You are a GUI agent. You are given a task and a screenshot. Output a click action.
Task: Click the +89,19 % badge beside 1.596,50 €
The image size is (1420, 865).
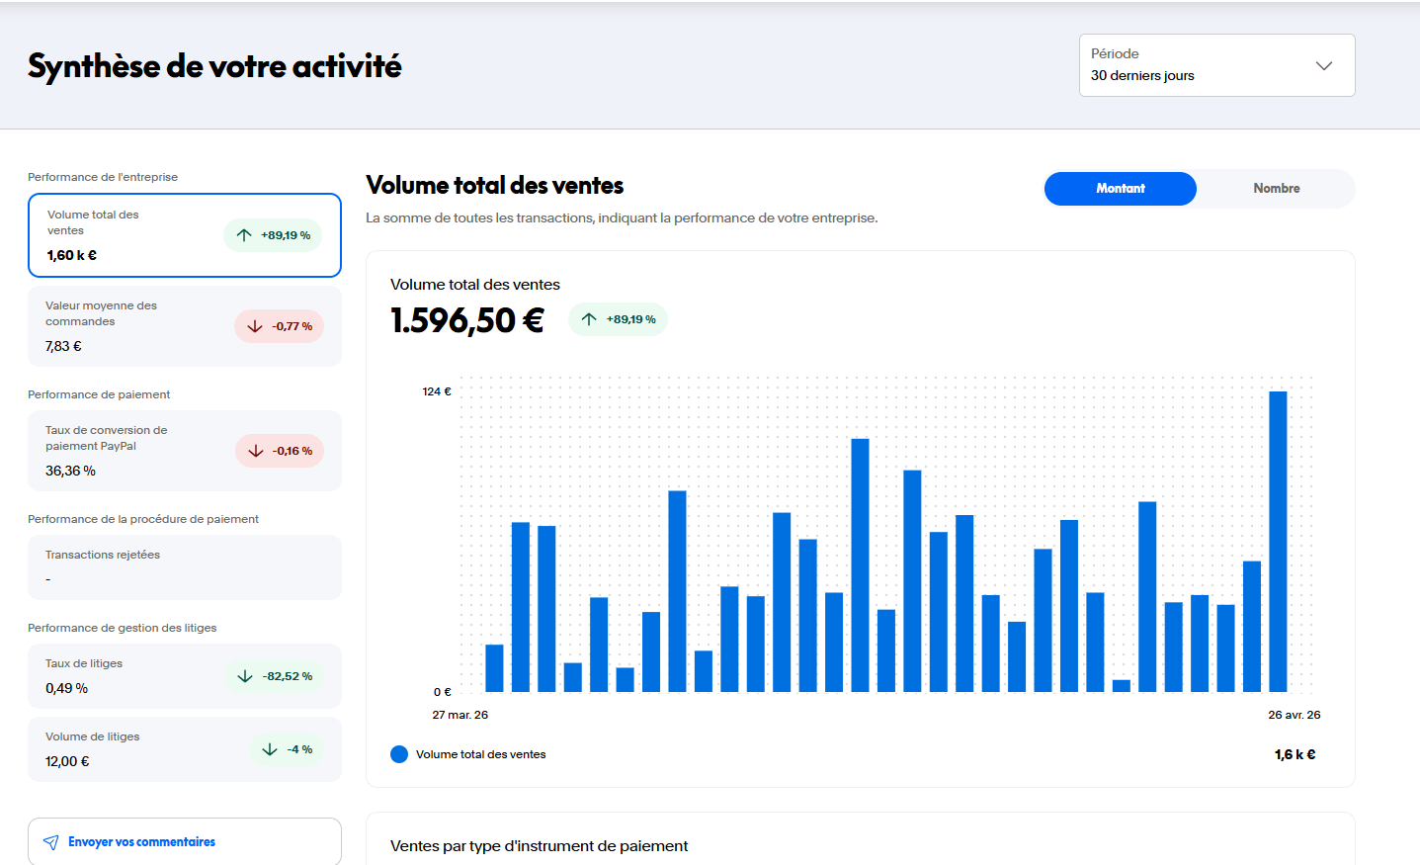(618, 319)
